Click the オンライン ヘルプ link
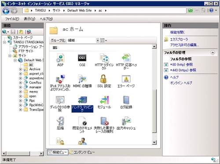 tap(181, 83)
